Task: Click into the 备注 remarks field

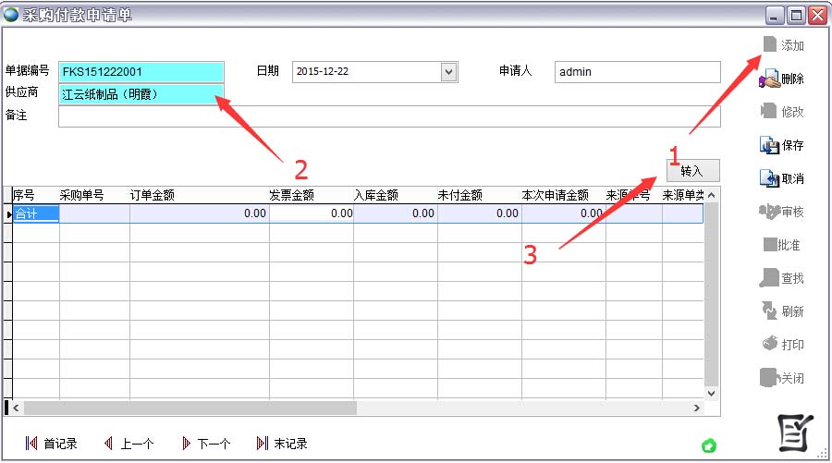Action: click(x=388, y=116)
